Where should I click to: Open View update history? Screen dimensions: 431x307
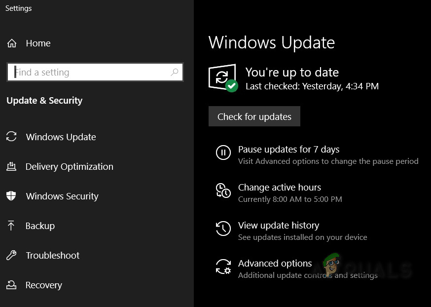pos(279,225)
